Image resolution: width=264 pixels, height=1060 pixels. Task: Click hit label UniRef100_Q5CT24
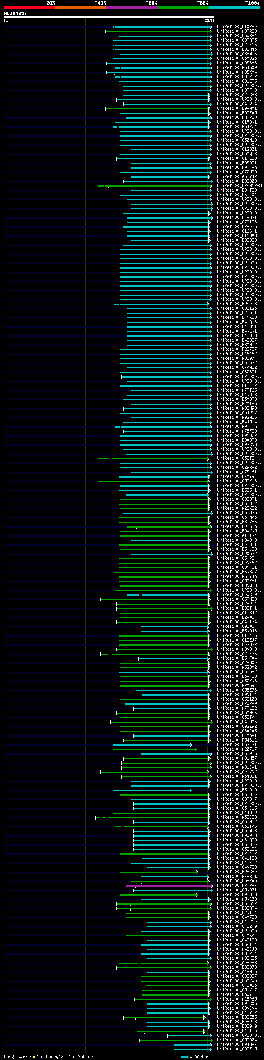point(237,459)
